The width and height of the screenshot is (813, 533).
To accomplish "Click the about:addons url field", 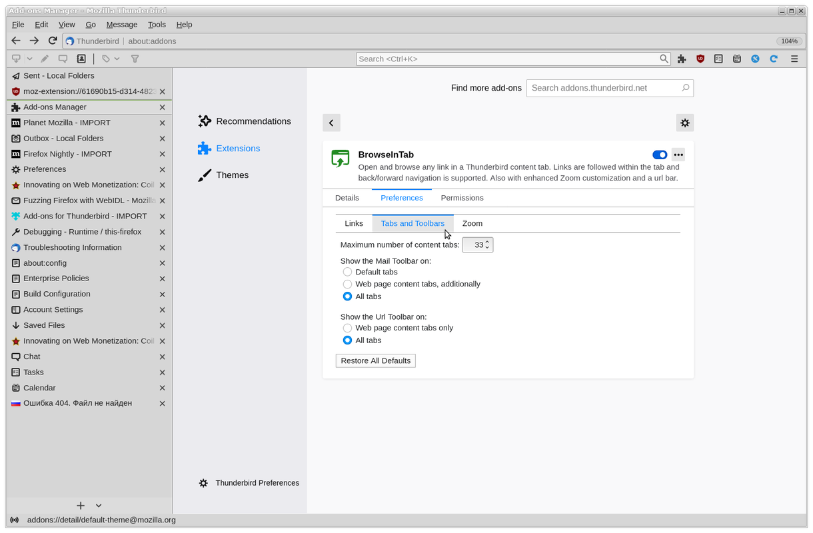I will click(433, 41).
